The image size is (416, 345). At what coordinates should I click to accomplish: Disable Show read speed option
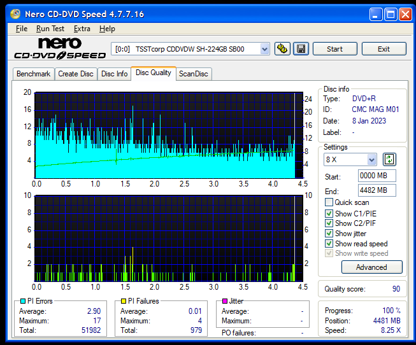[329, 243]
